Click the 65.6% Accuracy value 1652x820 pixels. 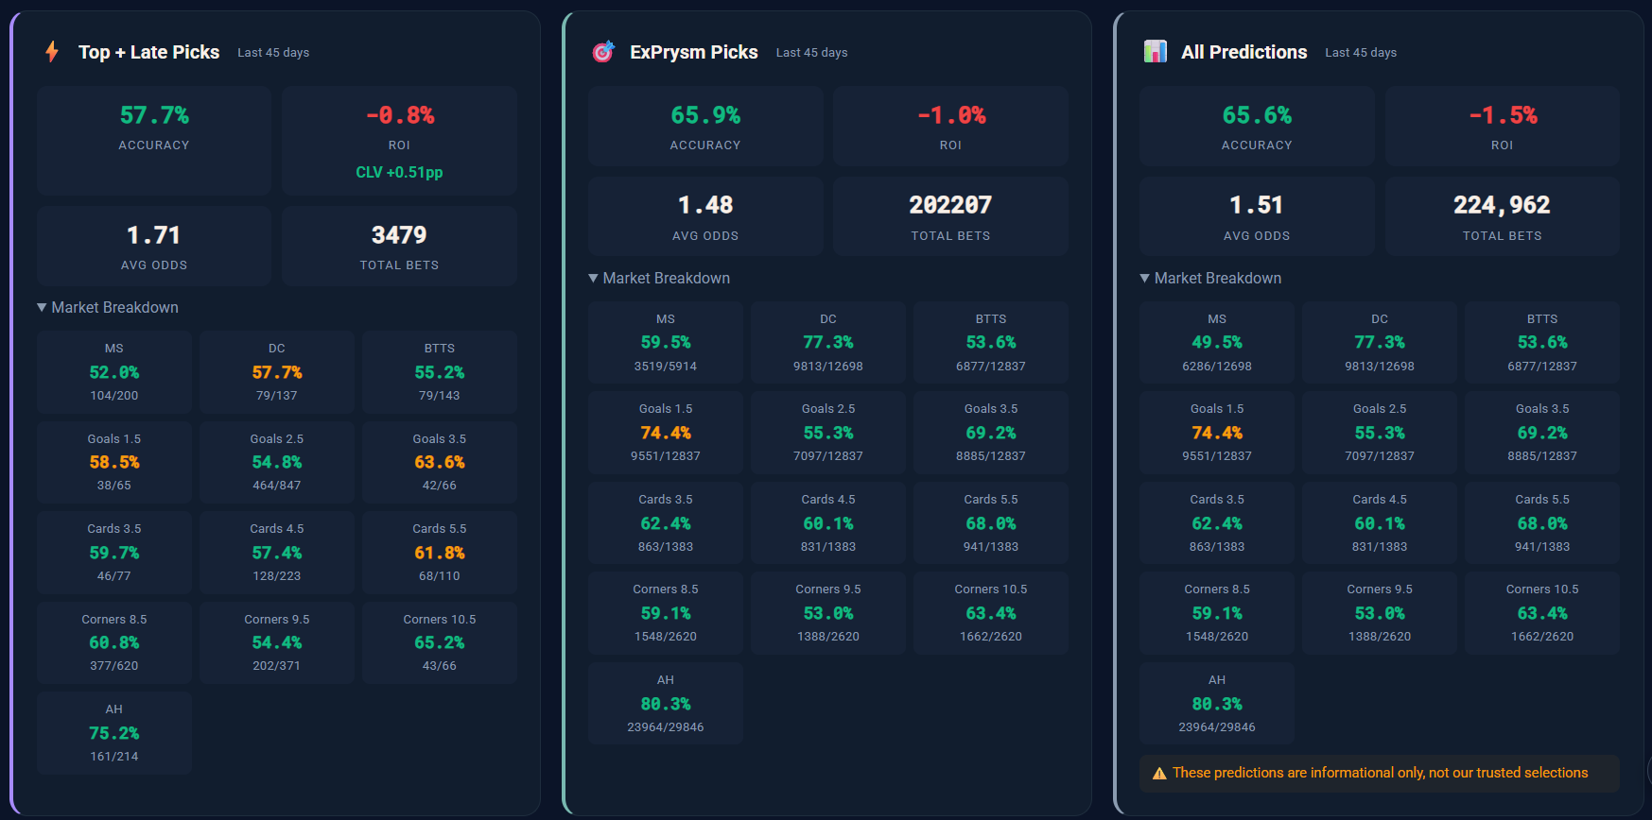click(x=1257, y=115)
